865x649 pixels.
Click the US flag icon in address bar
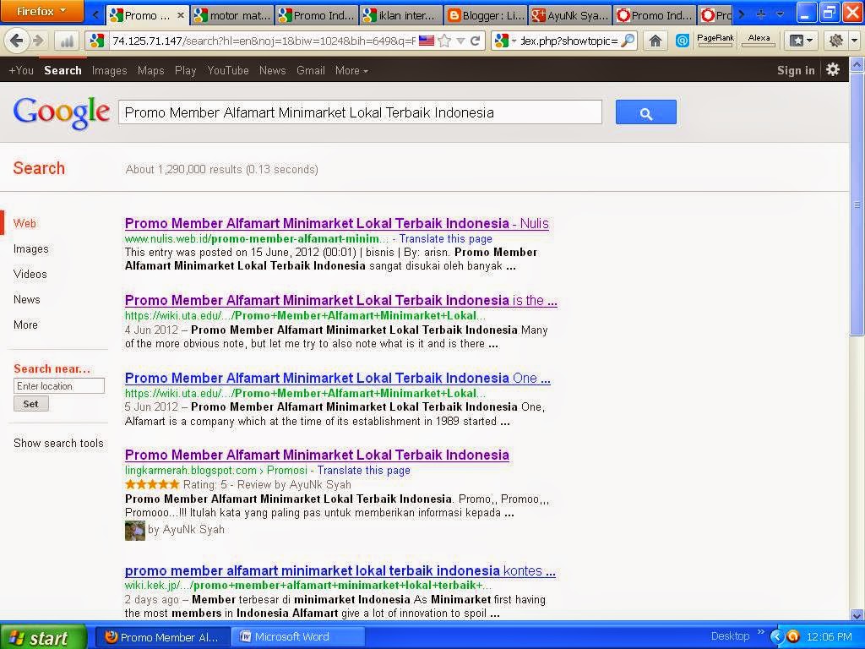(x=427, y=41)
